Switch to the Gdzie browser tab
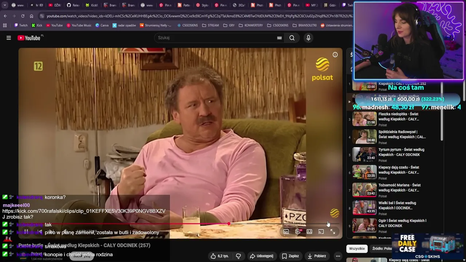 pyautogui.click(x=330, y=5)
